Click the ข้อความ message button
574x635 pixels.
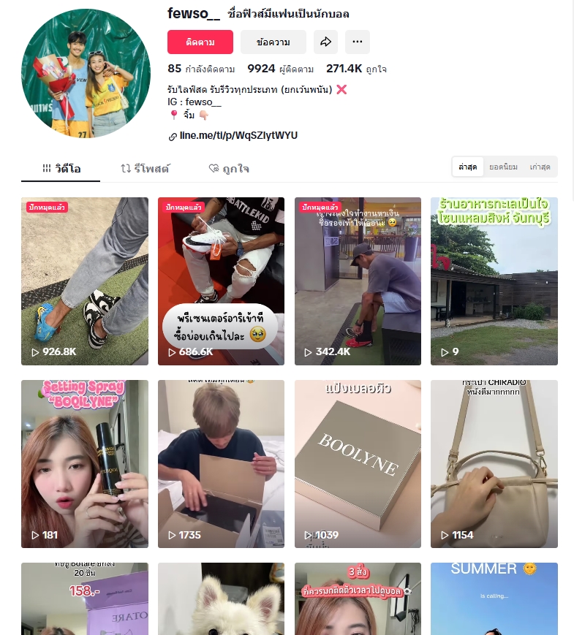pyautogui.click(x=273, y=42)
